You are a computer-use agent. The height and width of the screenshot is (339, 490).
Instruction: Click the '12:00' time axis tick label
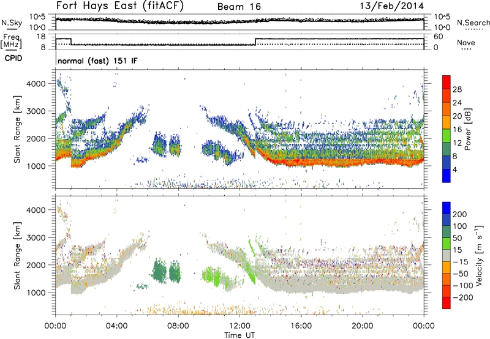pos(239,326)
